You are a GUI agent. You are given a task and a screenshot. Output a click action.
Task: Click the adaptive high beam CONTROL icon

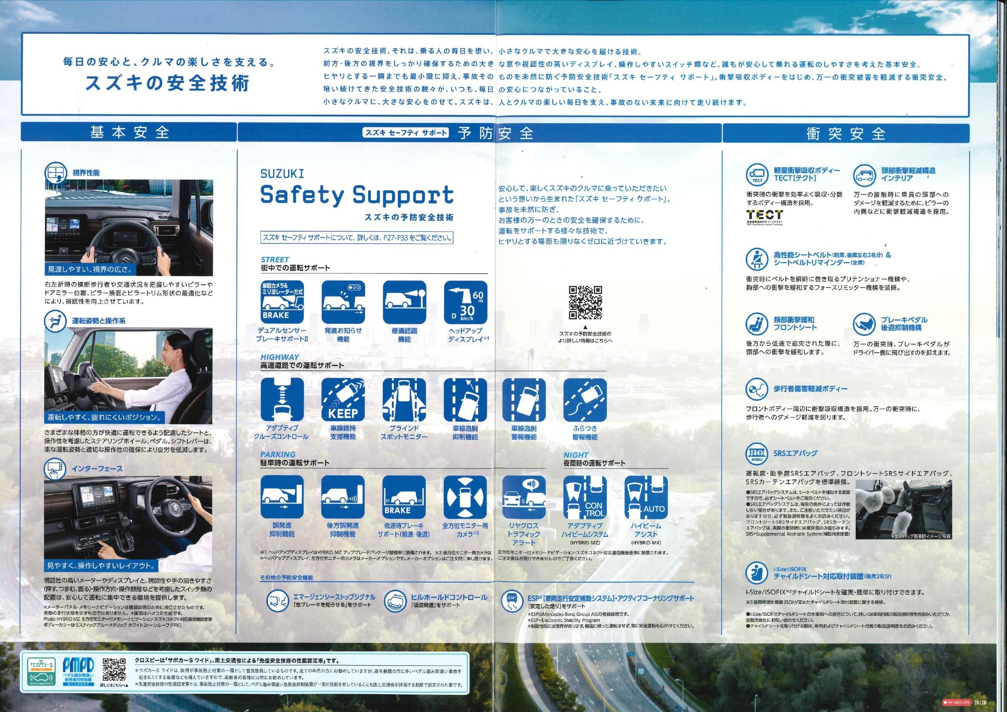[x=585, y=497]
